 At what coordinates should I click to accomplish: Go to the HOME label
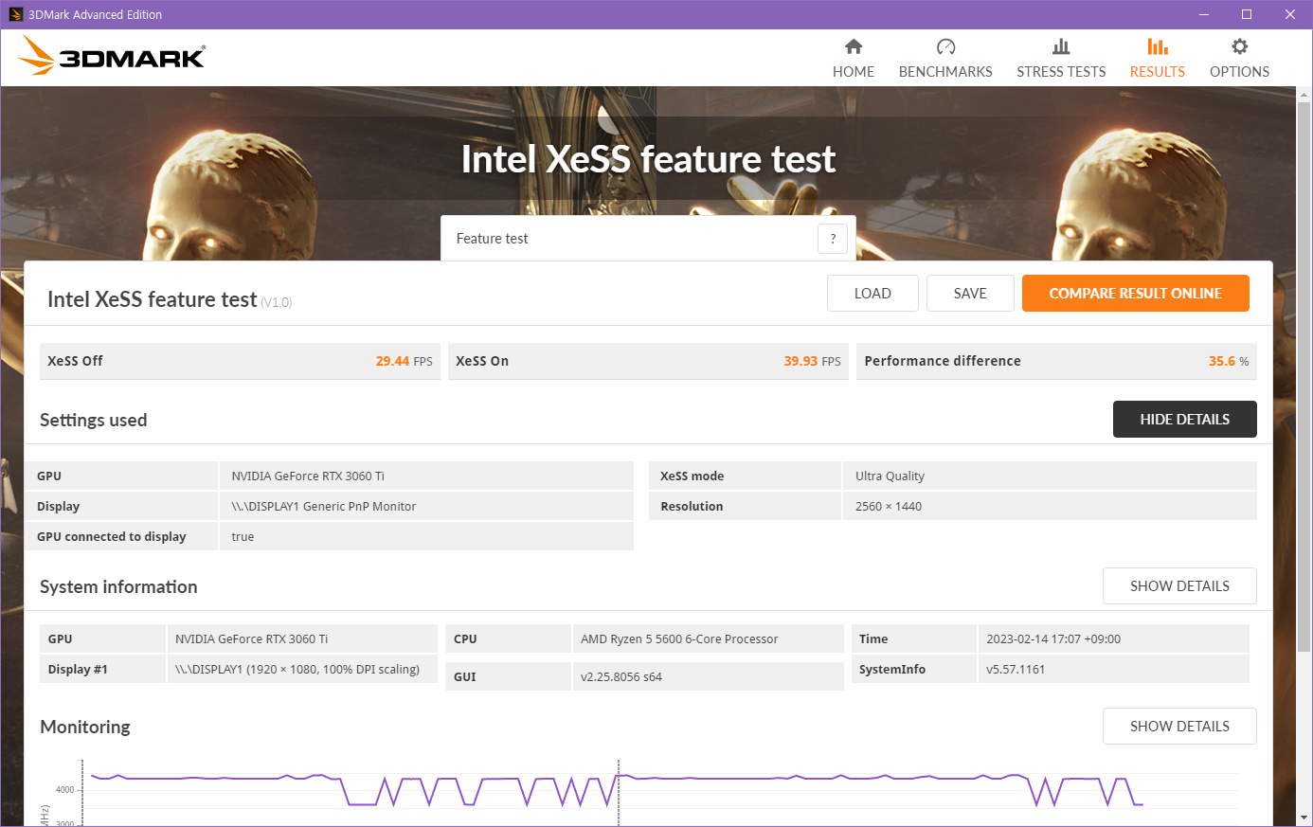point(854,72)
